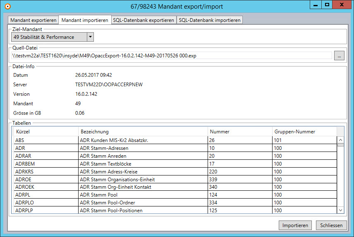
Task: Sort table by Kürzel column header
Action: 46,131
